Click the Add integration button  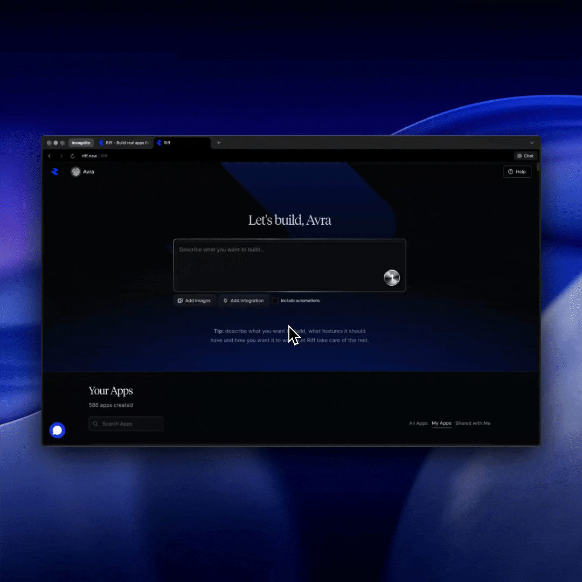click(x=244, y=301)
